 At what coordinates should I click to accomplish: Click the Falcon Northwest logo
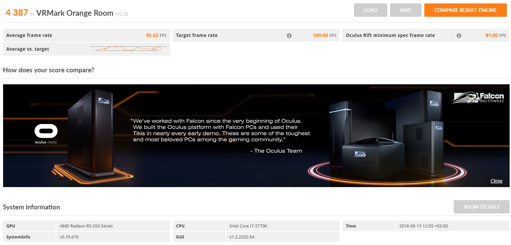point(478,98)
